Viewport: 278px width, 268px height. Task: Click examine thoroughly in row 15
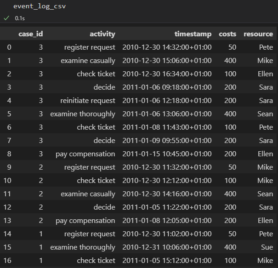(x=83, y=248)
